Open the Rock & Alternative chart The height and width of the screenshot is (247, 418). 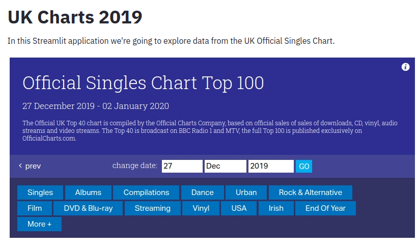coord(310,193)
